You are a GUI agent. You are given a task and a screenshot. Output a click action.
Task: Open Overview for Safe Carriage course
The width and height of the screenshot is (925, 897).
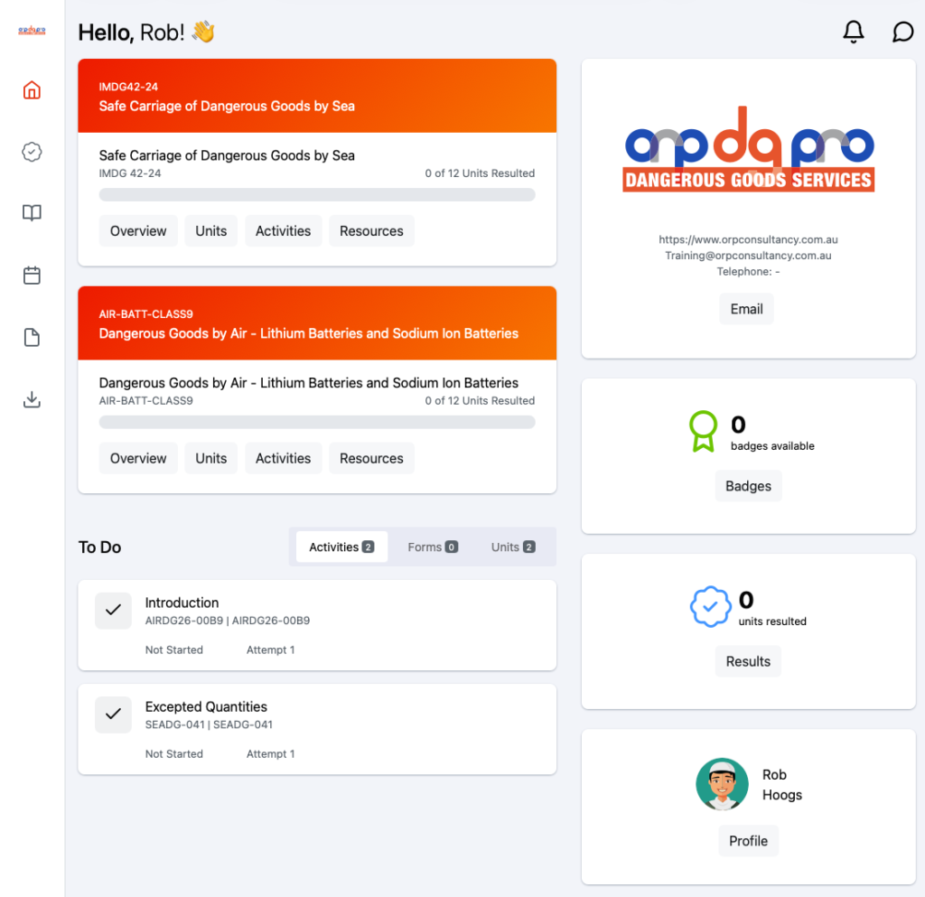click(x=137, y=230)
